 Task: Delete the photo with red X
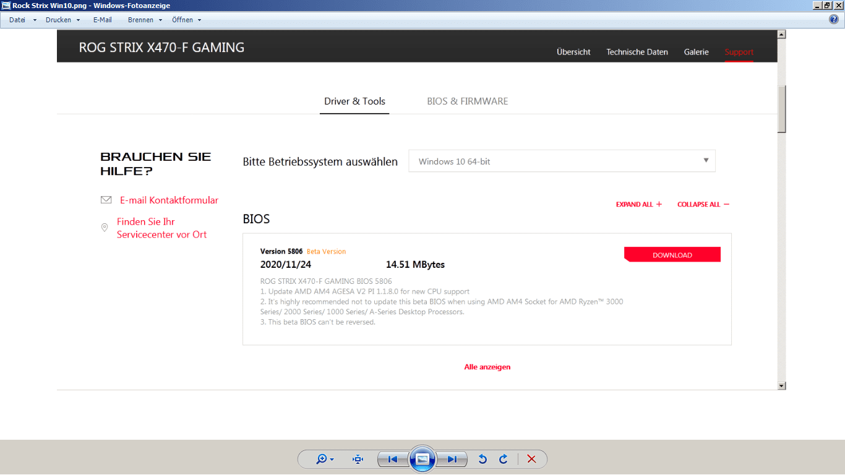click(x=531, y=459)
